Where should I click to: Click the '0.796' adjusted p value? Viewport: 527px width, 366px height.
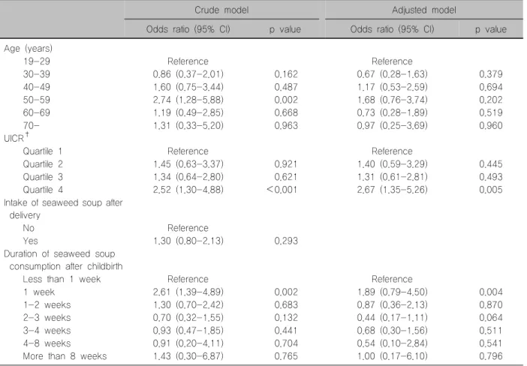click(x=491, y=356)
